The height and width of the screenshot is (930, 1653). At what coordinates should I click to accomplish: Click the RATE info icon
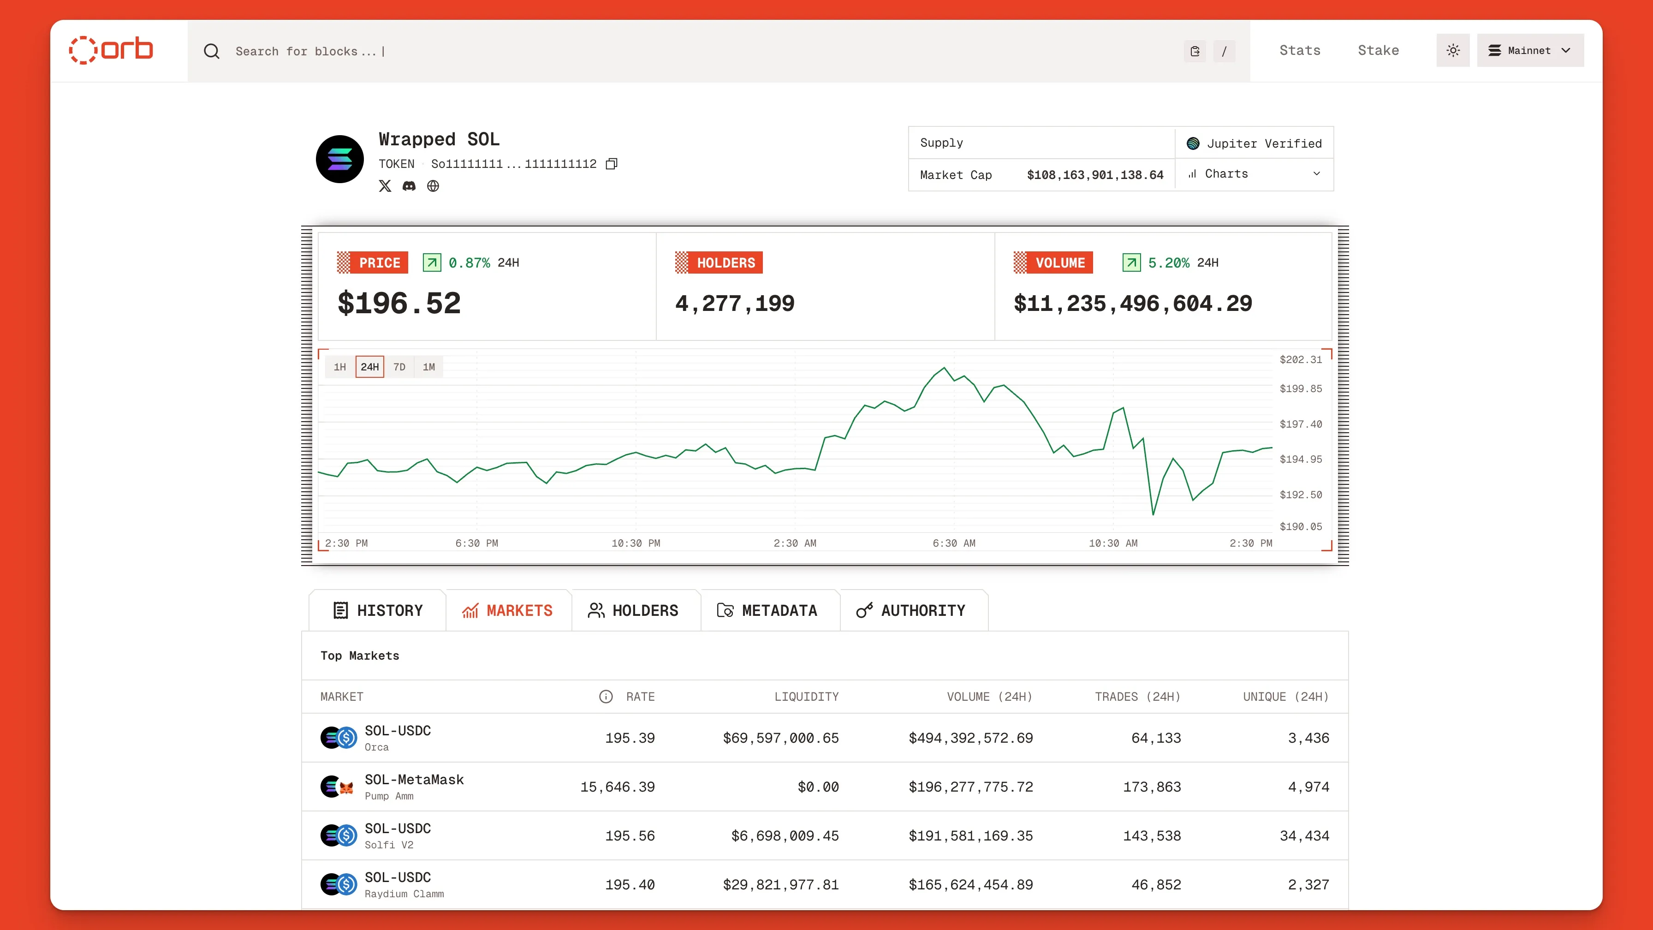click(x=606, y=697)
